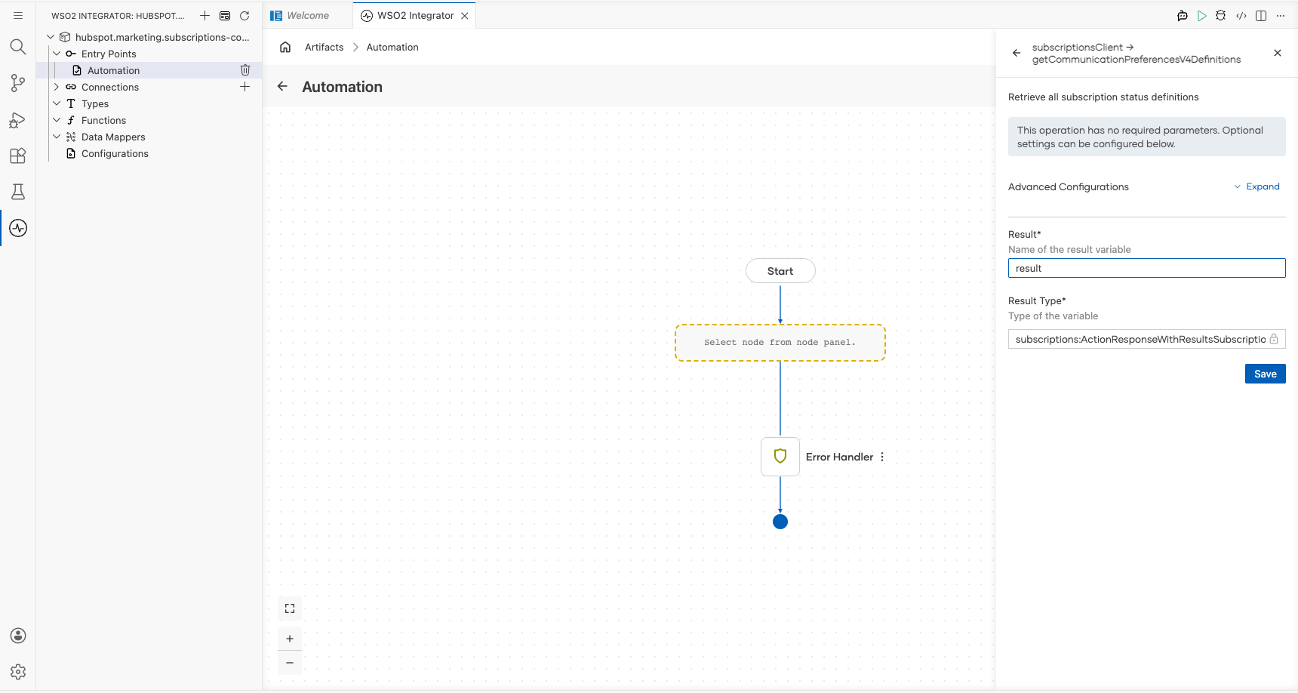Click the icon beside refresh in sidebar header
The height and width of the screenshot is (693, 1298).
pyautogui.click(x=225, y=15)
